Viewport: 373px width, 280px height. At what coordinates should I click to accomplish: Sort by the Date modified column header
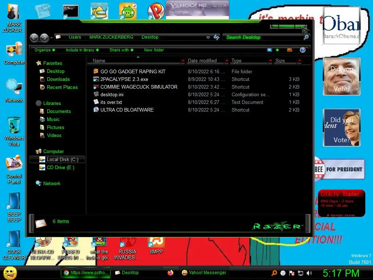pos(205,61)
